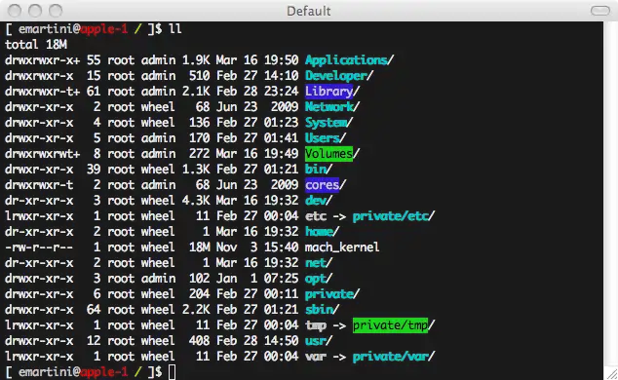This screenshot has height=380, width=618.
Task: Click the bin/ directory name
Action: (x=319, y=170)
